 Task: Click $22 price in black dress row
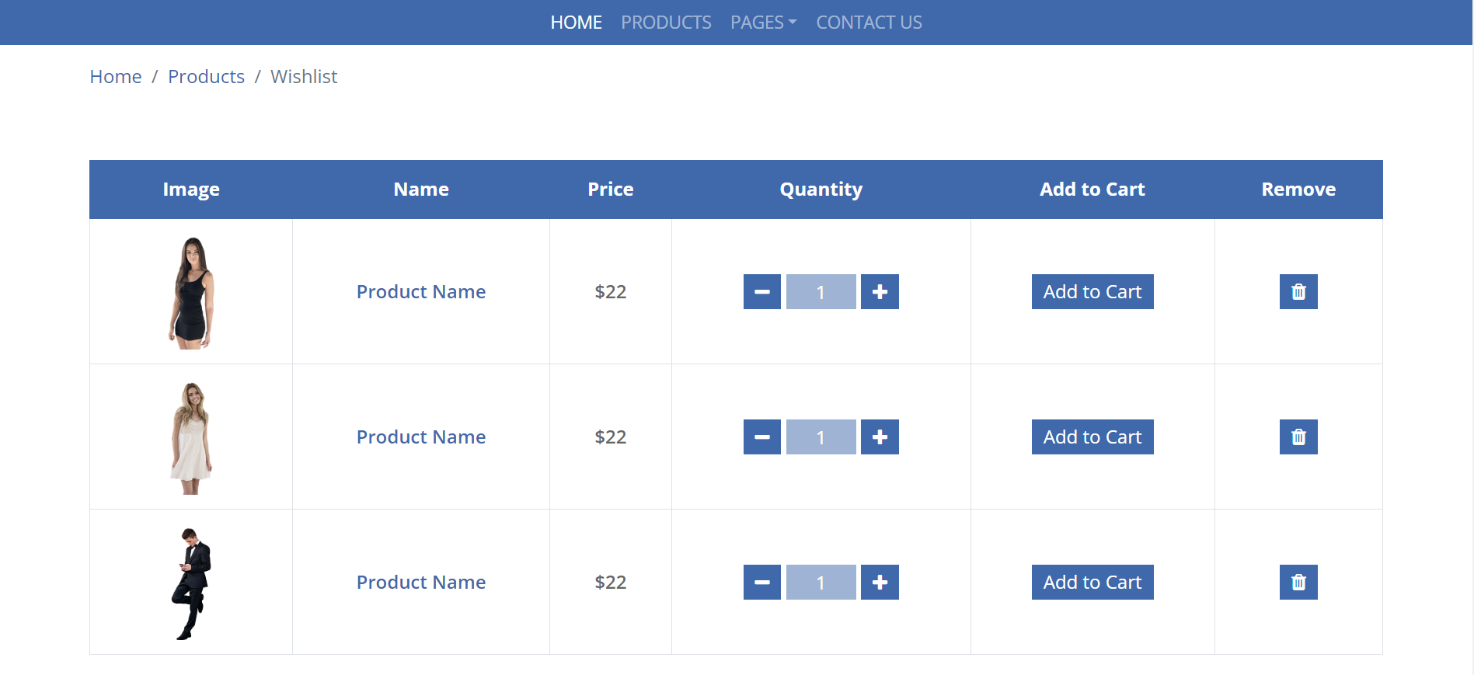[x=611, y=292]
